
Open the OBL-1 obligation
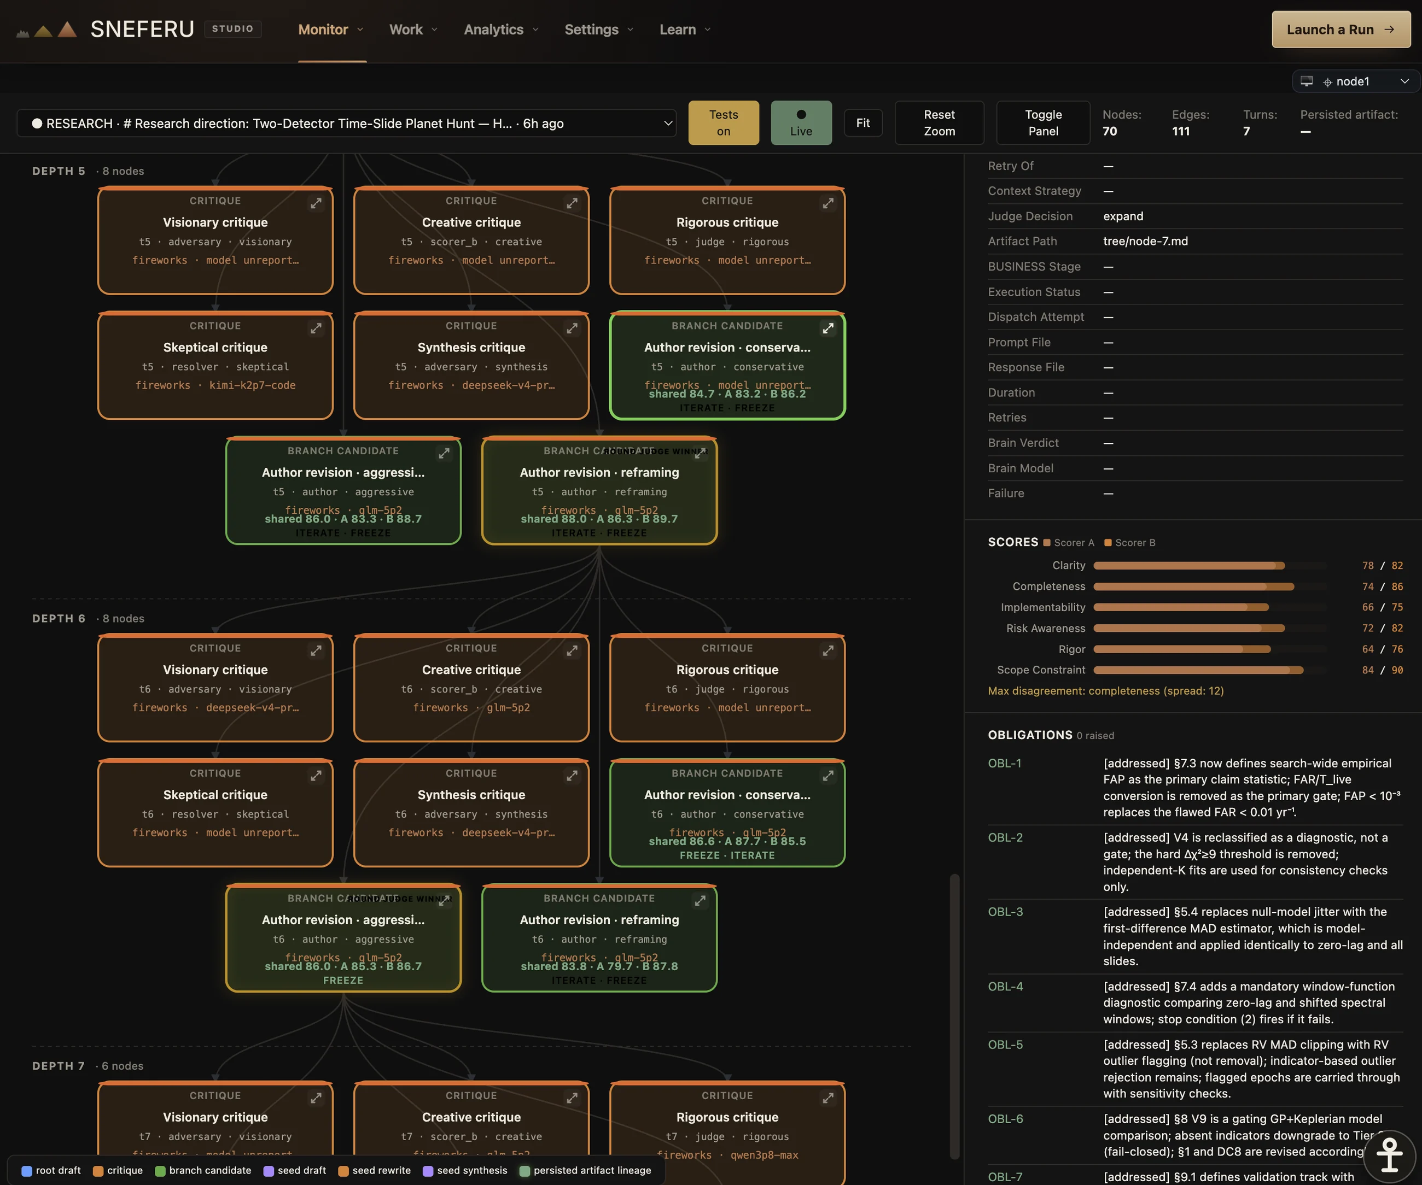pos(1195,788)
